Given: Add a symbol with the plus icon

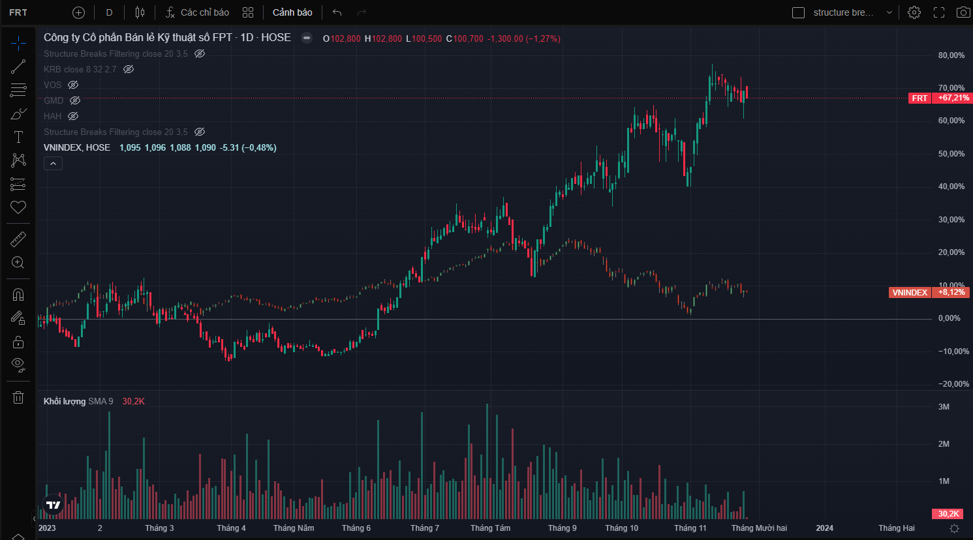Looking at the screenshot, I should (x=78, y=12).
